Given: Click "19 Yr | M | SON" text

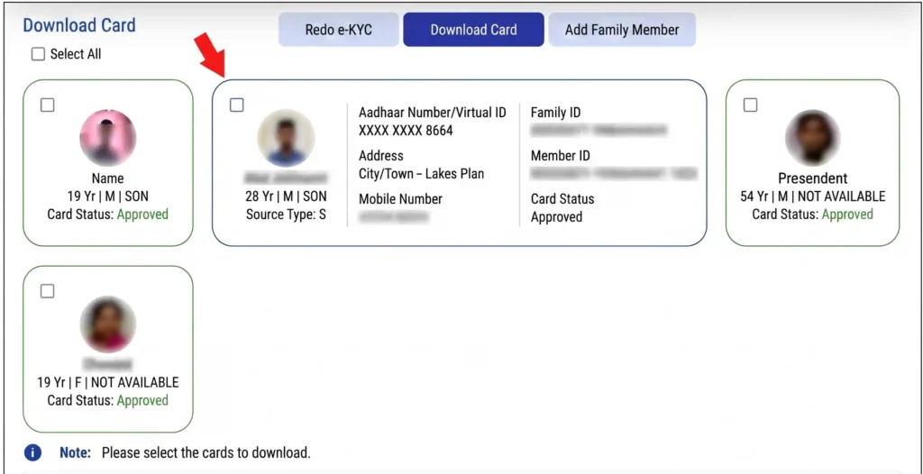Looking at the screenshot, I should [x=108, y=196].
